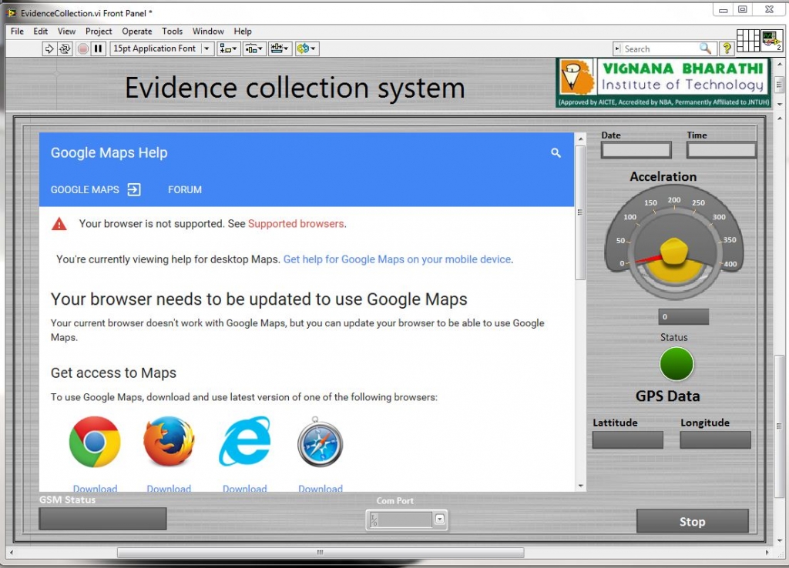Click the VI icon in top-right corner
The height and width of the screenshot is (568, 789).
click(771, 41)
